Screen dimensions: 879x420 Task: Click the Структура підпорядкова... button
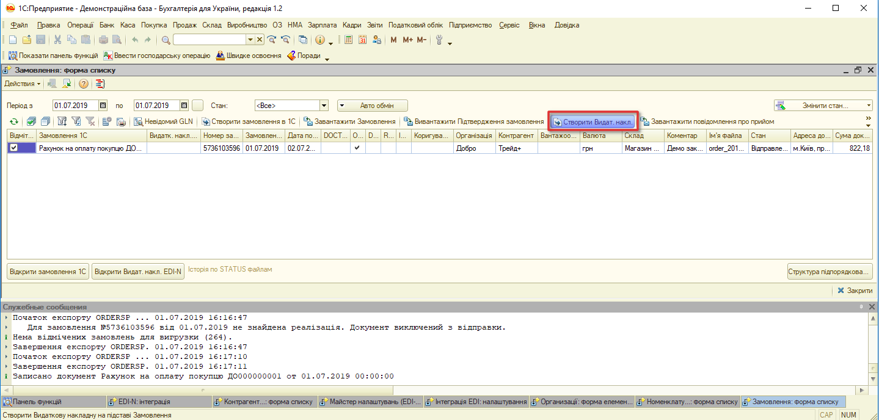tap(830, 272)
